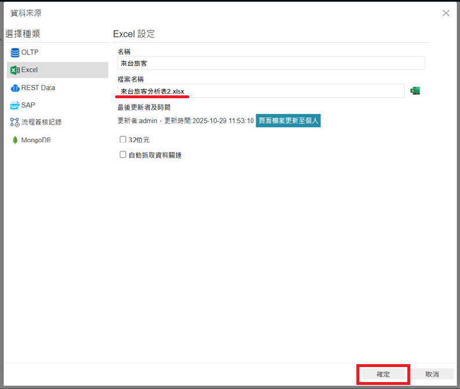This screenshot has height=389, width=460.
Task: Focus the 名稱 input field
Action: [x=271, y=63]
